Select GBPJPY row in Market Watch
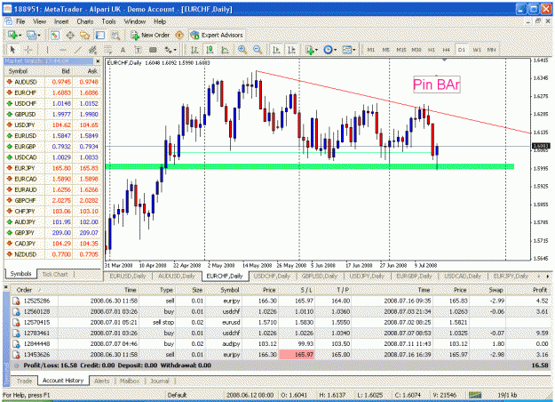This screenshot has height=402, width=555. pos(52,233)
